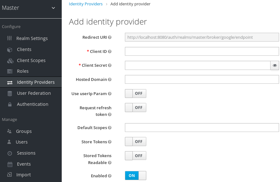Show help tooltip for Enabled

pos(110,176)
